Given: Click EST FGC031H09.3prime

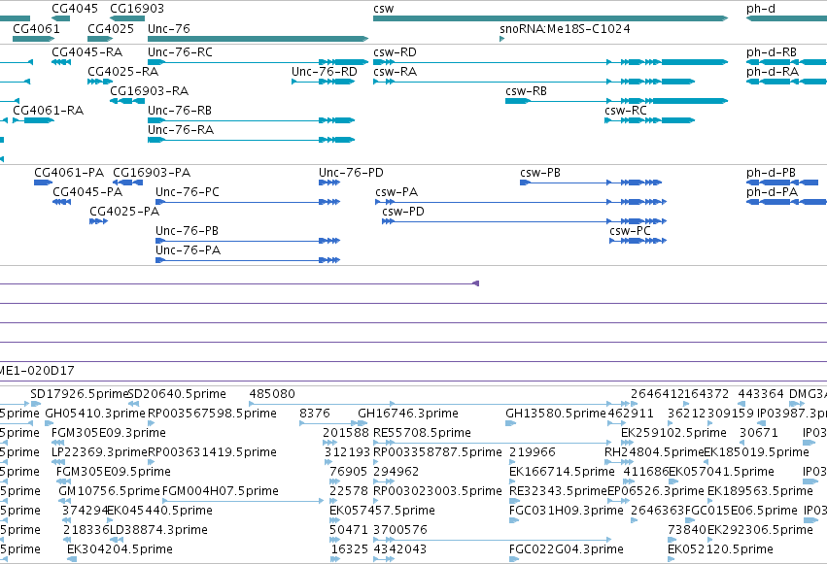Looking at the screenshot, I should [514, 521].
